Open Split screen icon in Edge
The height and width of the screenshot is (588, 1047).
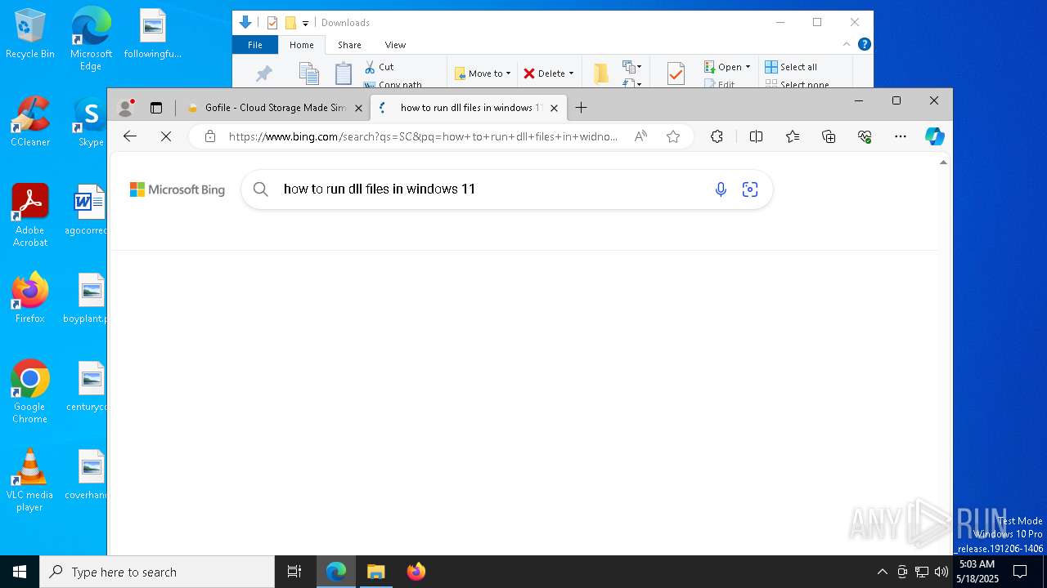pos(756,136)
